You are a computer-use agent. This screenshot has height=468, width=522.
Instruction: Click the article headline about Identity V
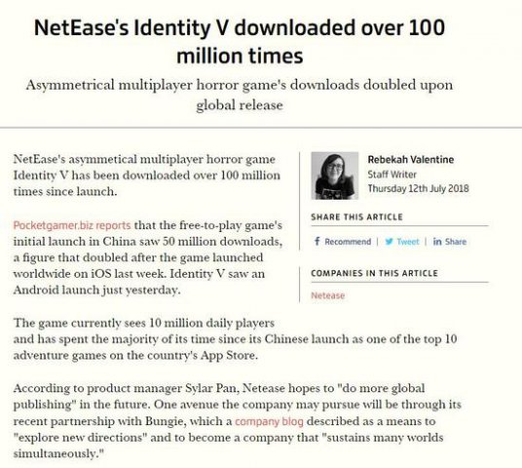[240, 41]
